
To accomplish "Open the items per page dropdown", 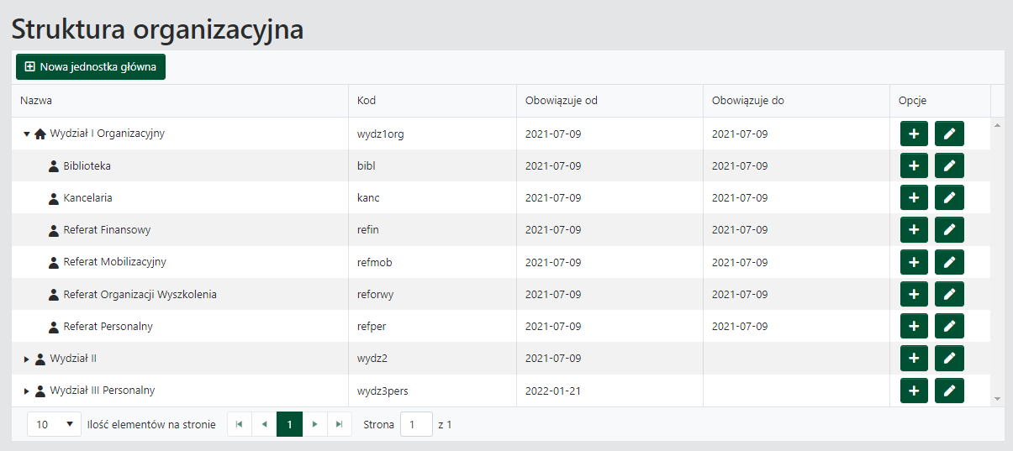I will [54, 425].
